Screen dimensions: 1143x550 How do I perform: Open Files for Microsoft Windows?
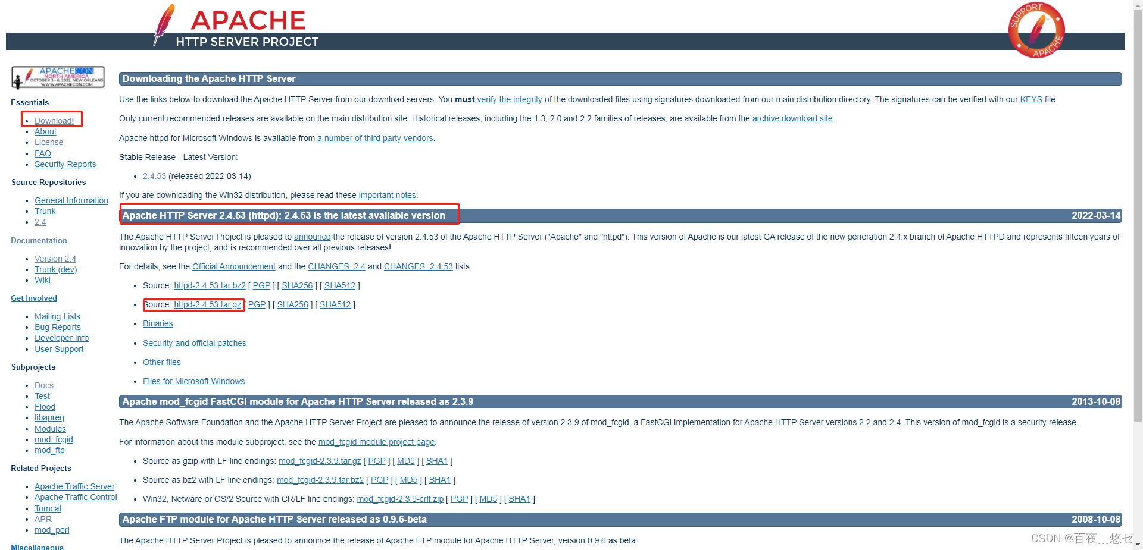193,381
